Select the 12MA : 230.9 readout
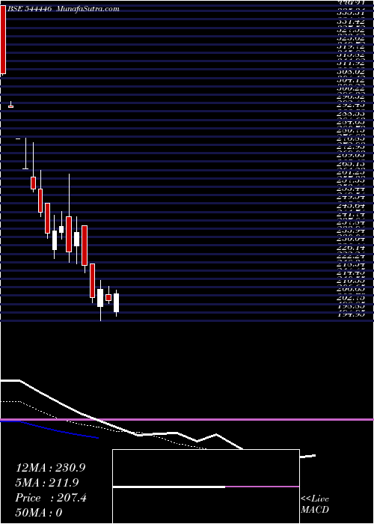Screen dimensions: 374x524 [50, 468]
